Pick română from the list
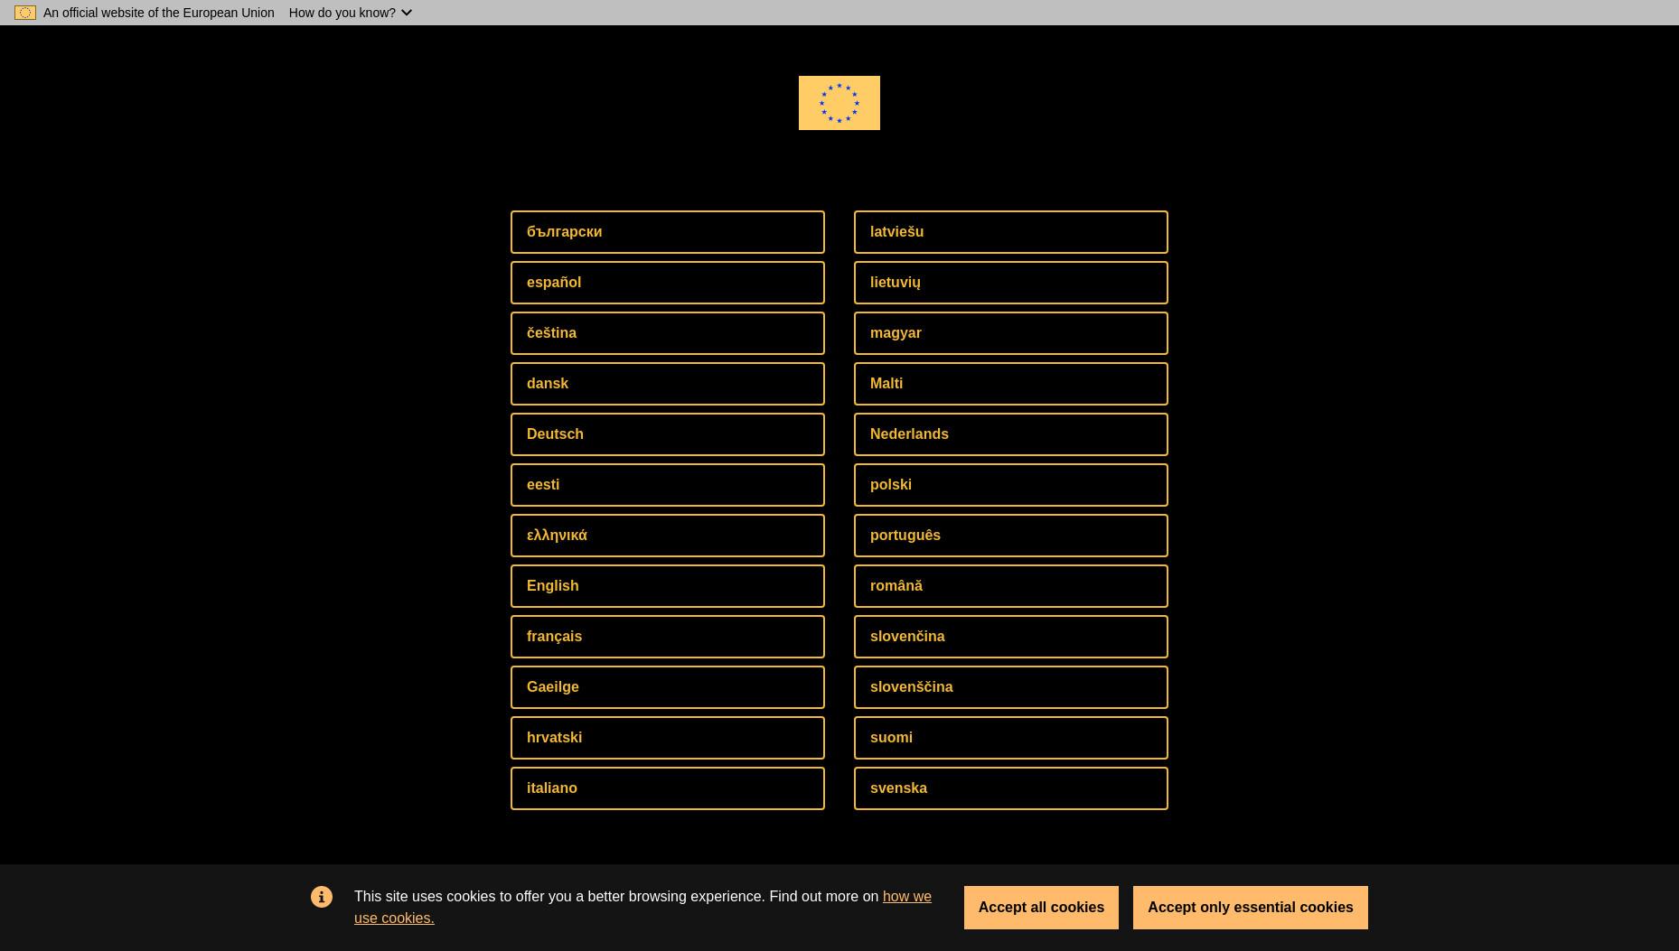Viewport: 1679px width, 951px height. tap(1011, 586)
